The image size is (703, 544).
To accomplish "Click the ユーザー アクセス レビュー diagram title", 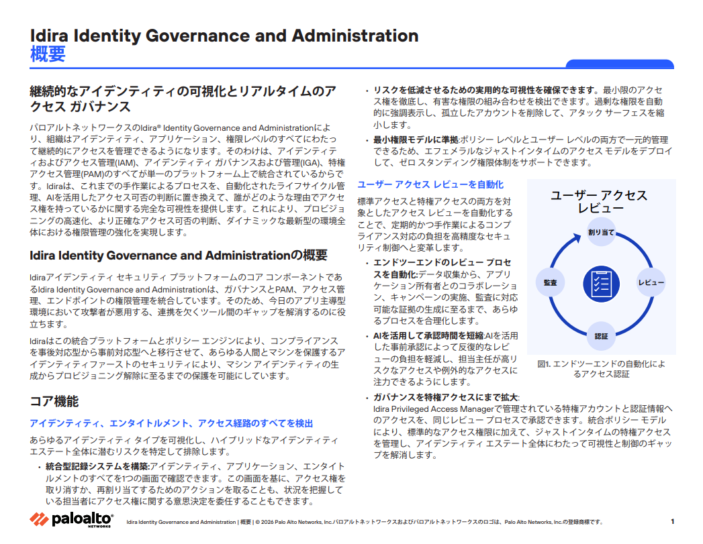I will point(599,201).
